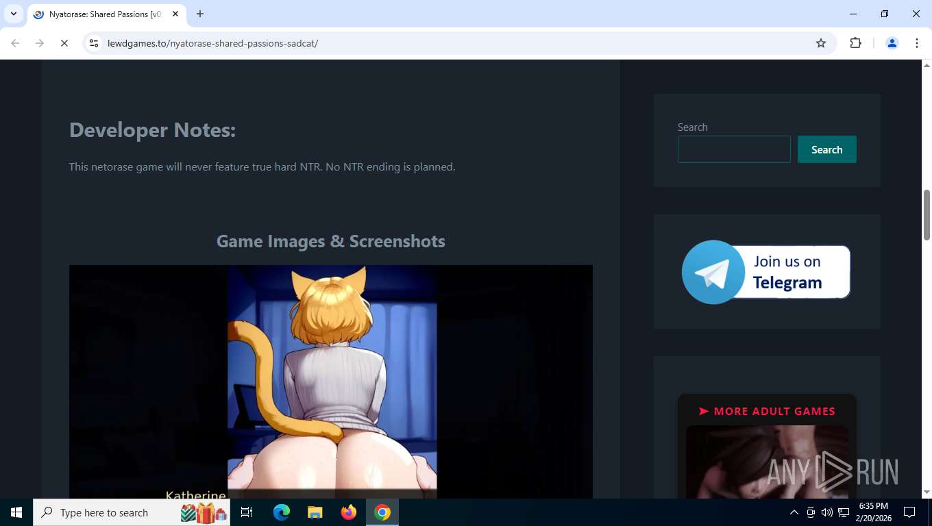This screenshot has height=526, width=932.
Task: Open the Extensions puzzle icon
Action: pyautogui.click(x=855, y=43)
